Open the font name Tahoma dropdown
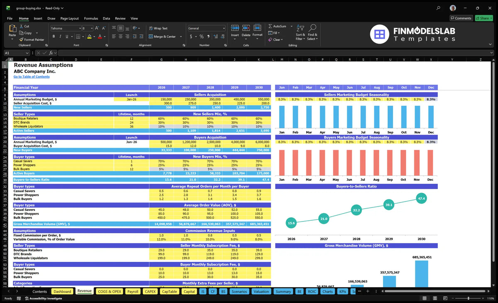Image resolution: width=498 pixels, height=303 pixels. (79, 28)
